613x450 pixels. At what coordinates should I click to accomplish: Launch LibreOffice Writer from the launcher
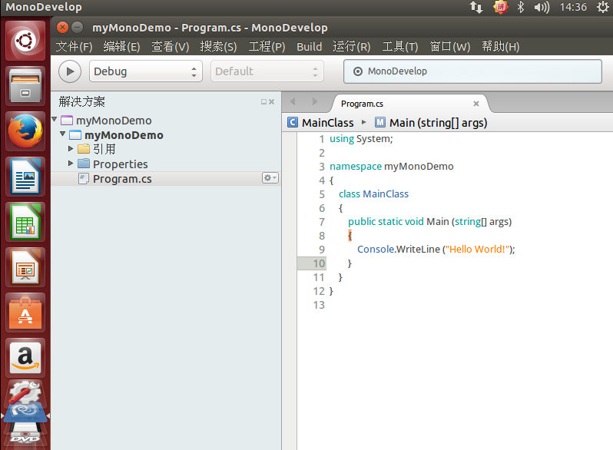(25, 177)
